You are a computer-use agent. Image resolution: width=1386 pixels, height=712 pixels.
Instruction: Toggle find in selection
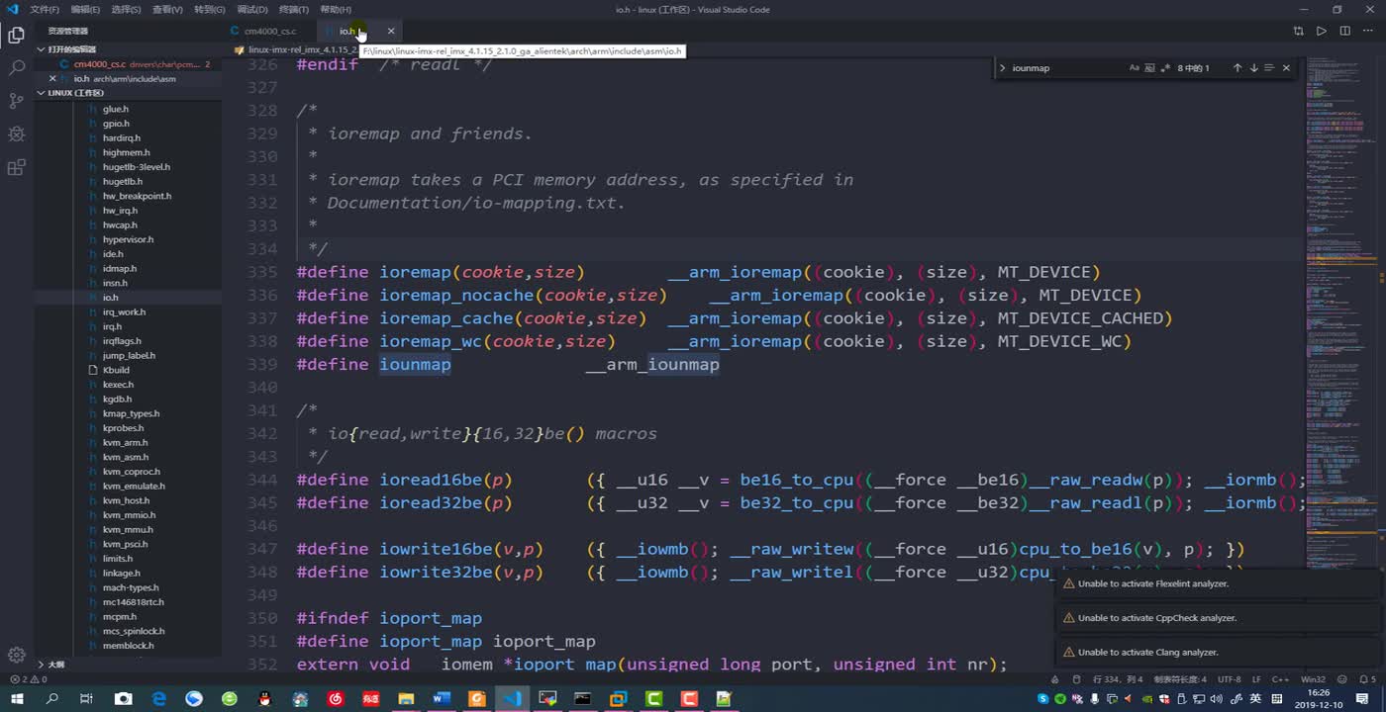1269,68
